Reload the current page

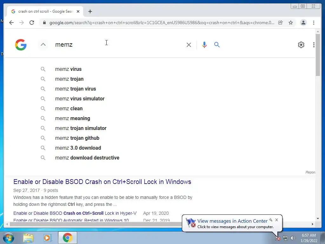(x=32, y=23)
